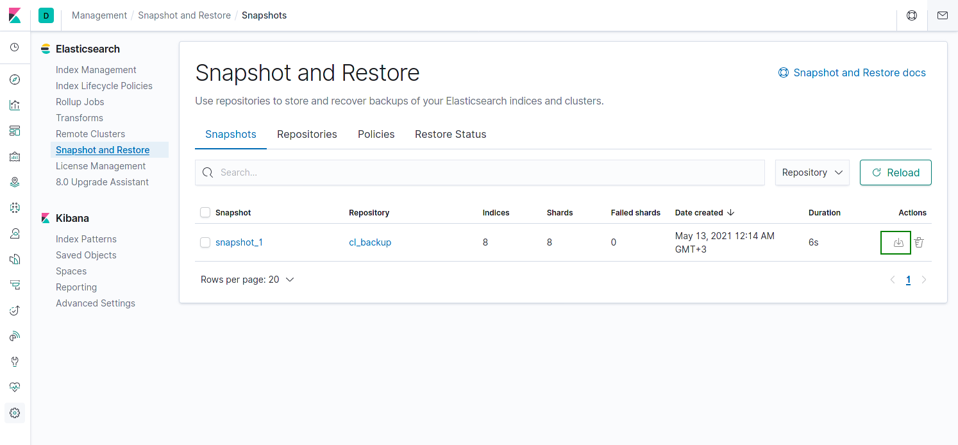Click the Kibana logo at top left
The height and width of the screenshot is (445, 958).
(15, 15)
